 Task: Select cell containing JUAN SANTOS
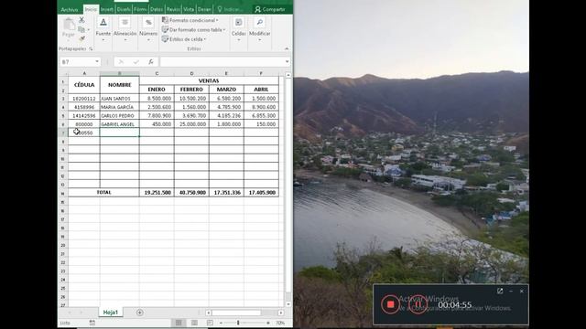tap(120, 99)
